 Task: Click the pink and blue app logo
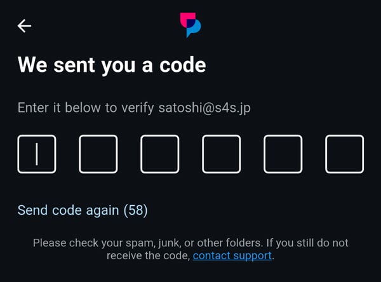[190, 25]
